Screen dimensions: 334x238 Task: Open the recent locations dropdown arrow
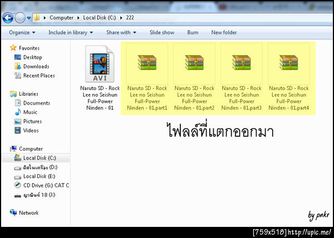coord(29,18)
